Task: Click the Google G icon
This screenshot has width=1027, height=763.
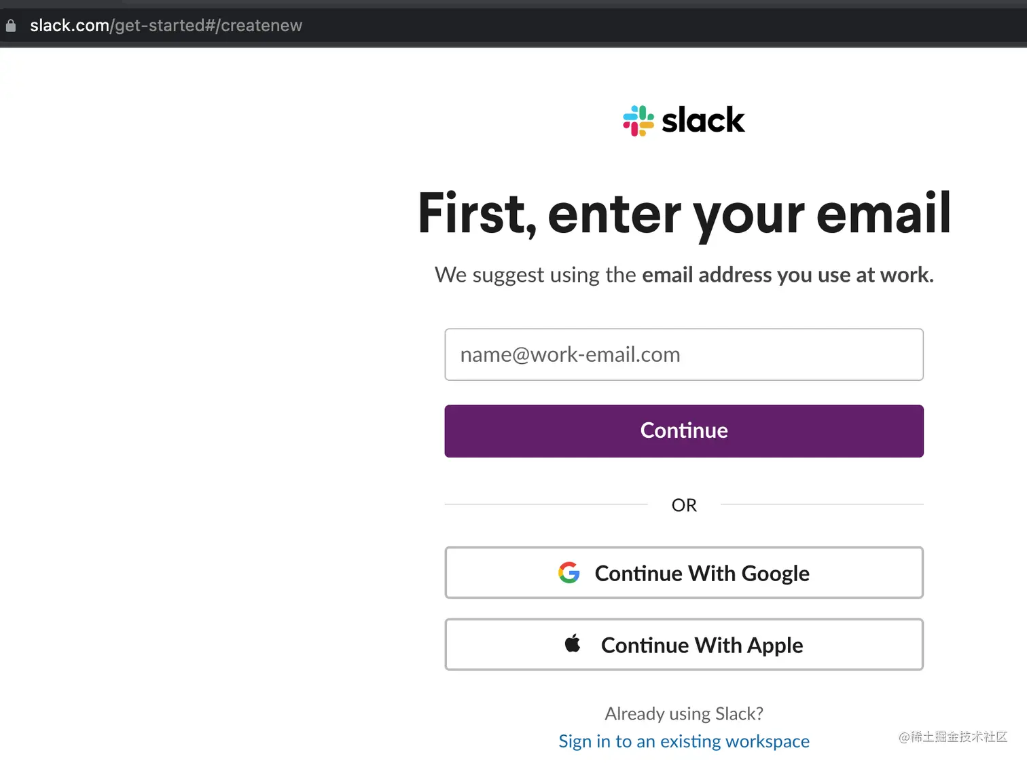Action: point(569,573)
